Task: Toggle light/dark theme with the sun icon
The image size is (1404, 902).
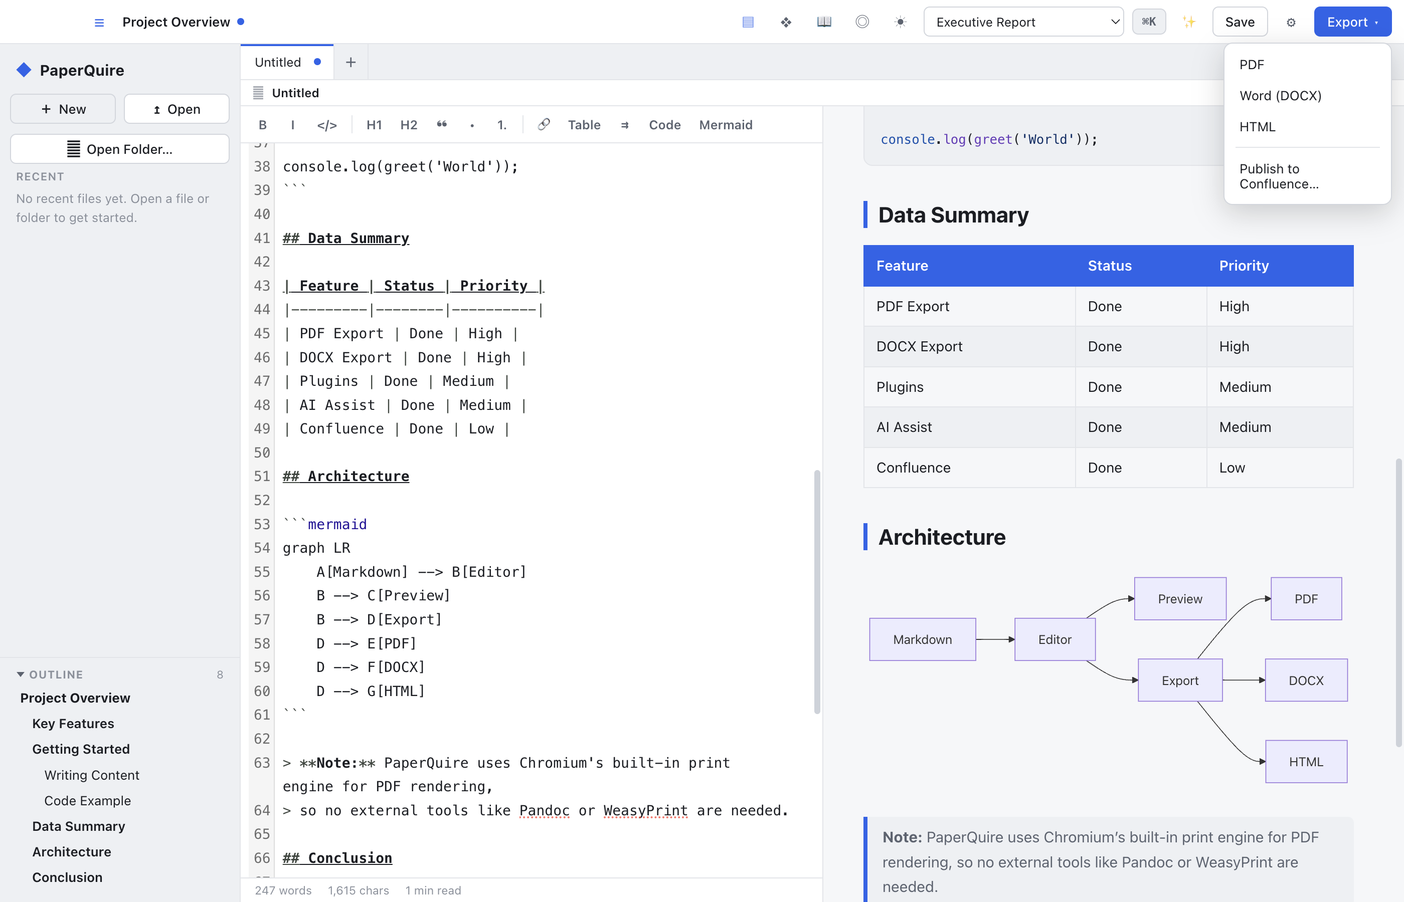Action: coord(900,22)
